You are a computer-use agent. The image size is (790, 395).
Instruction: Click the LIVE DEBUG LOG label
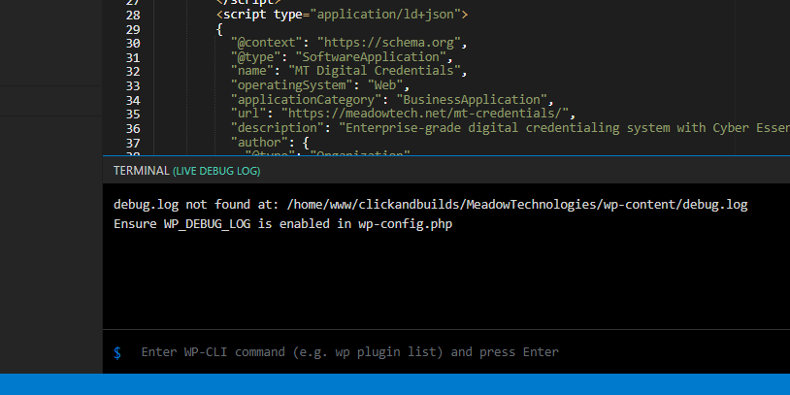point(216,172)
